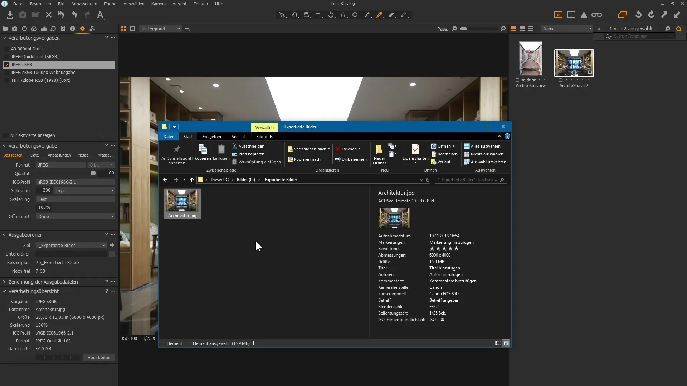Click the Reset adjustments icon

61,15
